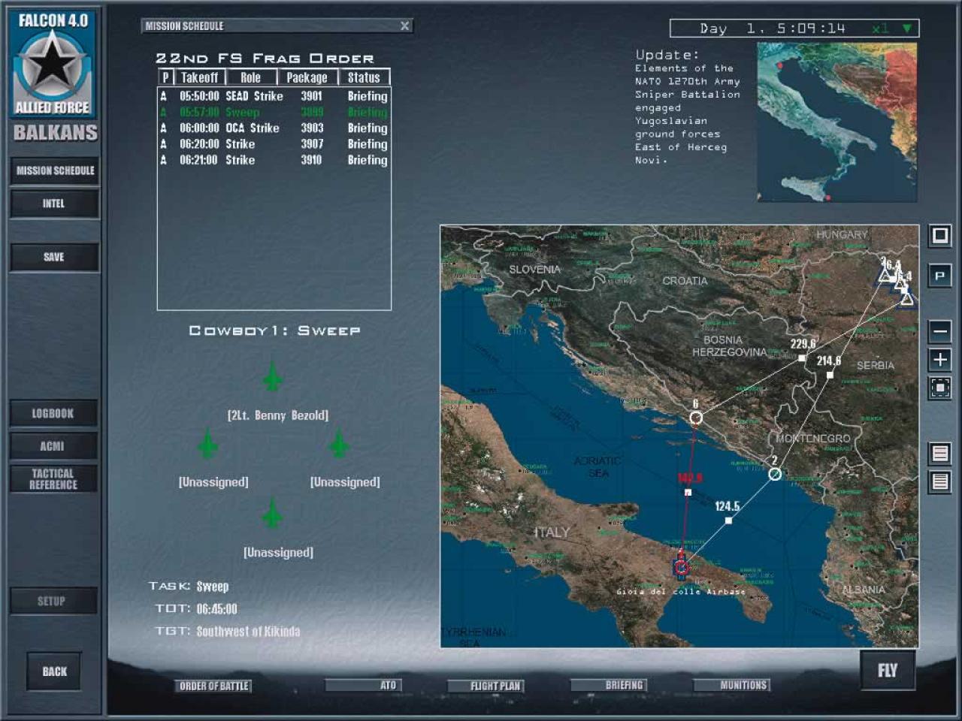Image resolution: width=962 pixels, height=721 pixels.
Task: Open the Intel screen
Action: (x=55, y=204)
